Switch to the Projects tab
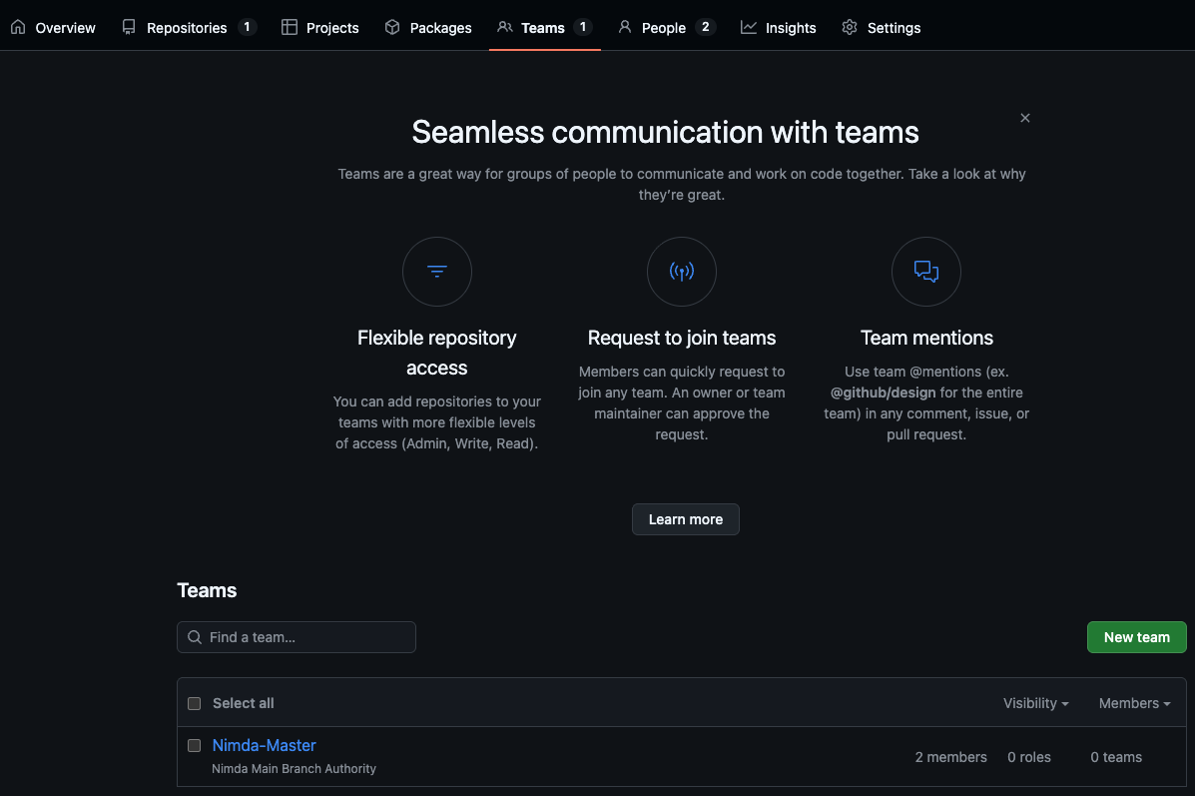This screenshot has height=796, width=1195. click(x=320, y=27)
